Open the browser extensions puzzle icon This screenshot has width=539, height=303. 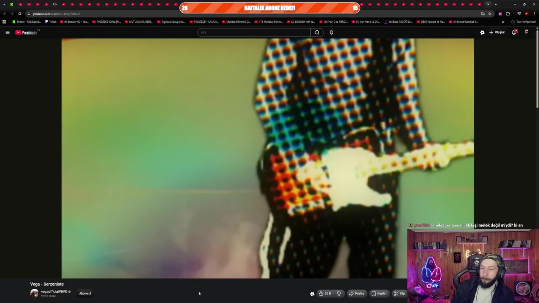tap(508, 13)
